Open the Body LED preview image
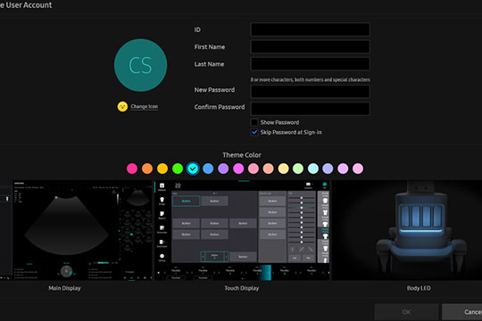 406,230
